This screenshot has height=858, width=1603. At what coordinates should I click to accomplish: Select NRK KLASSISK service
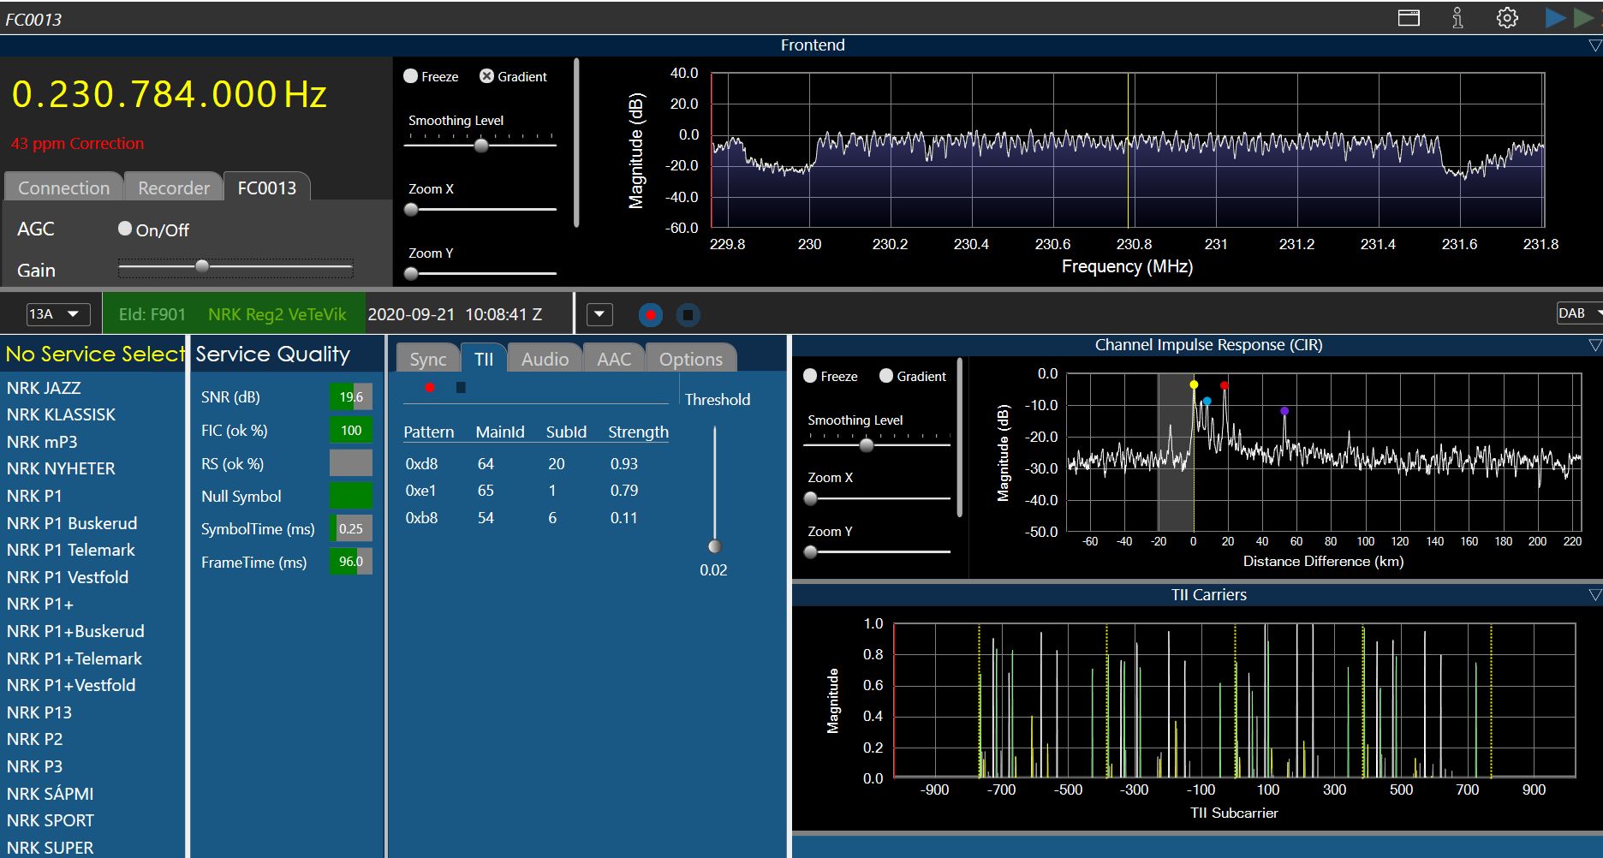[61, 414]
